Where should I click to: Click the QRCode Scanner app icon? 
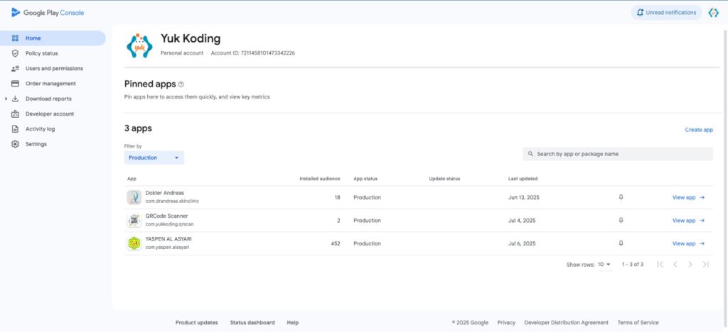pyautogui.click(x=134, y=221)
